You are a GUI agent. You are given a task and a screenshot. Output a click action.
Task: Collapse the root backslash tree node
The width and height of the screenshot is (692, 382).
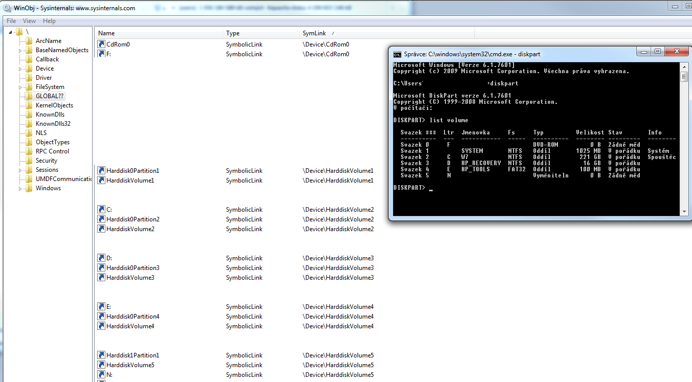(11, 32)
